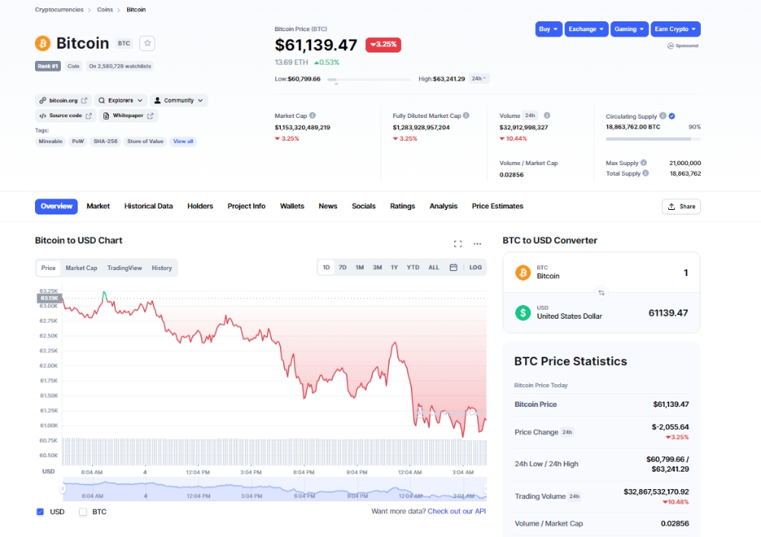The height and width of the screenshot is (537, 761).
Task: Click the Share button
Action: pyautogui.click(x=681, y=206)
